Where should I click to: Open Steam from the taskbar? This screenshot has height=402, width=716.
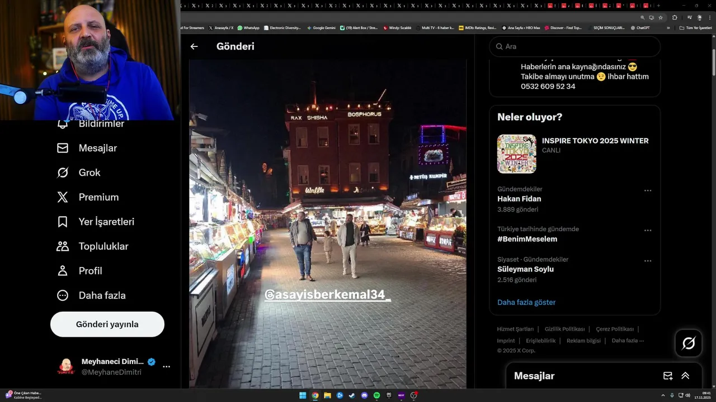point(352,395)
